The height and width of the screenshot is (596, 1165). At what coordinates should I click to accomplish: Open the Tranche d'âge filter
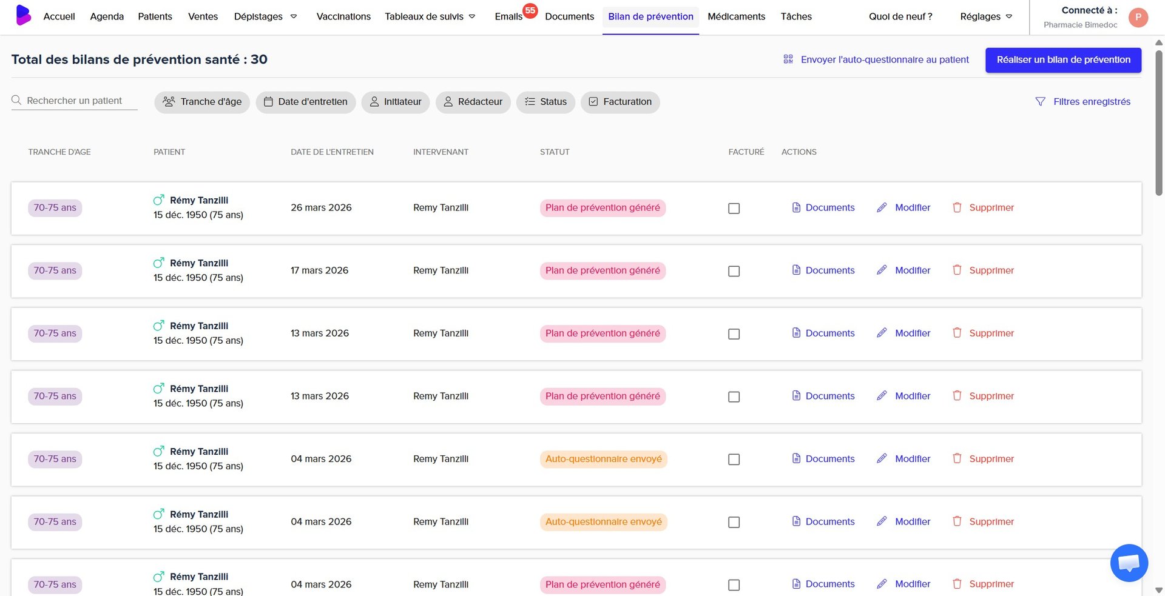click(202, 102)
